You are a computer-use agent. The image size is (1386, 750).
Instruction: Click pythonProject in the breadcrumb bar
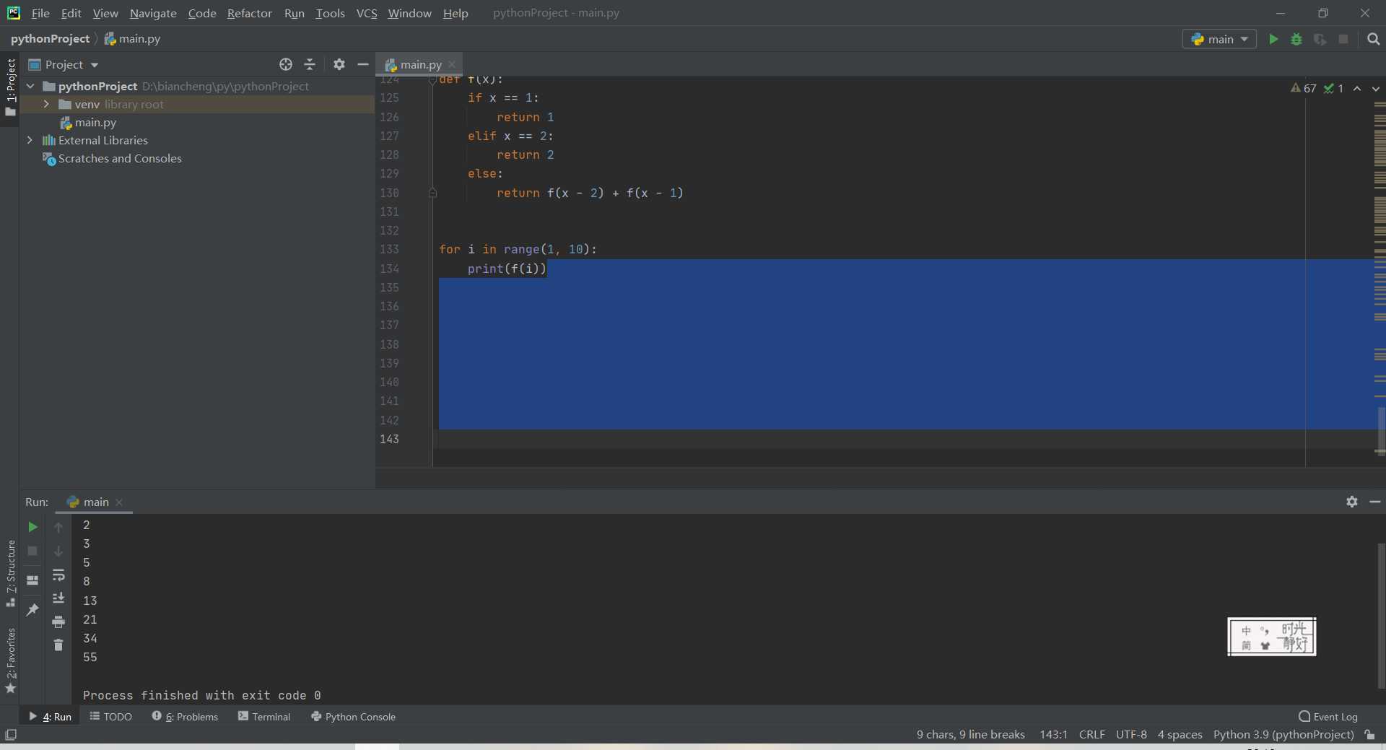click(x=50, y=38)
